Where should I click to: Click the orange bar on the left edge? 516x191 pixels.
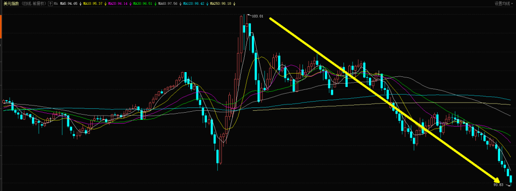0,26
